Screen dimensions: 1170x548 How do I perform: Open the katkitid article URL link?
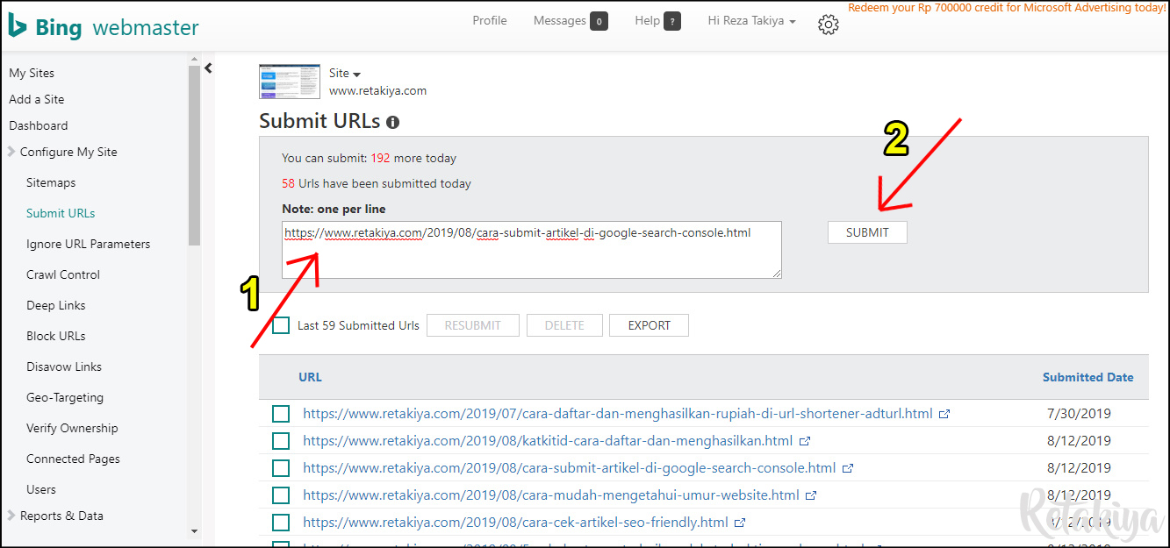click(548, 441)
